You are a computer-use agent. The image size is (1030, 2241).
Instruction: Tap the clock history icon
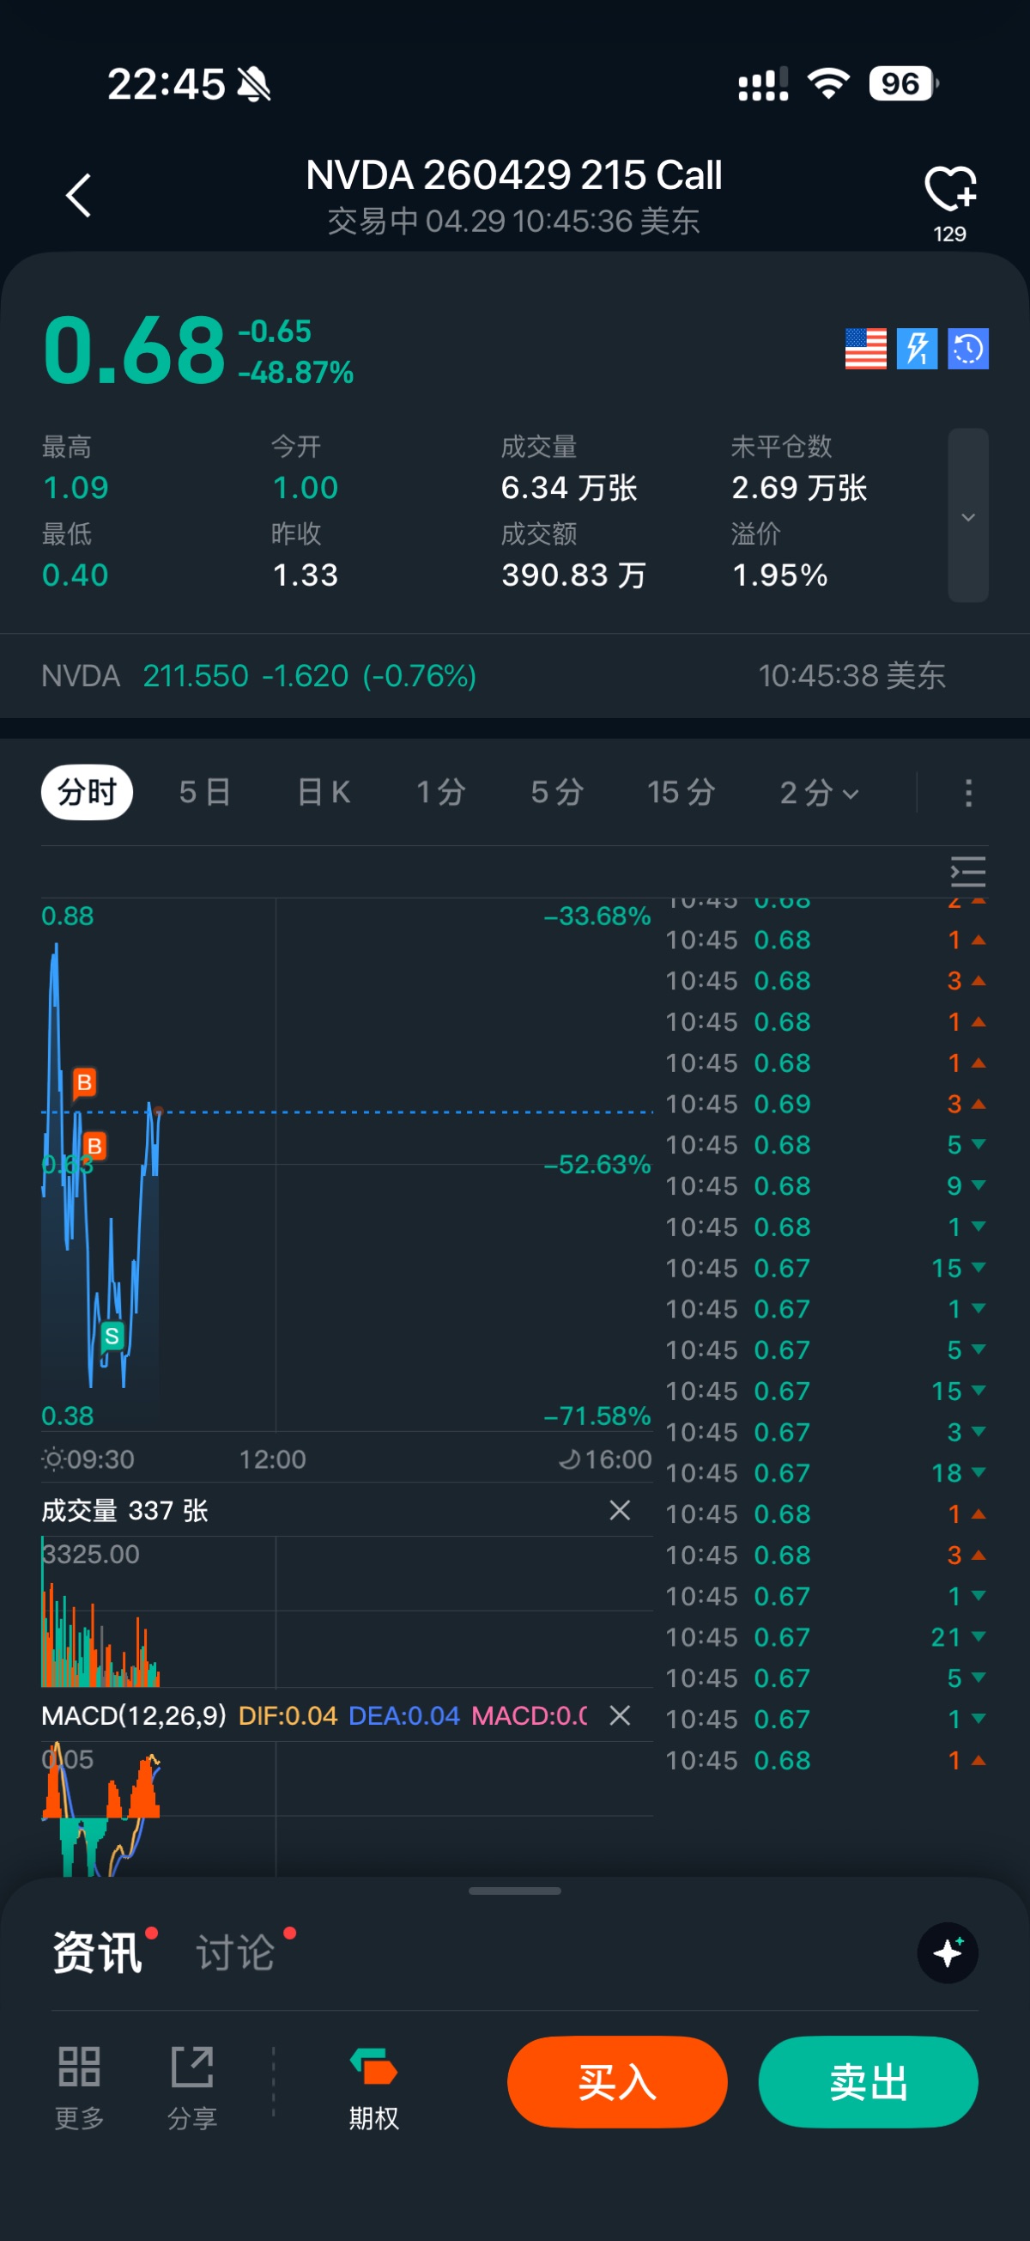point(968,349)
